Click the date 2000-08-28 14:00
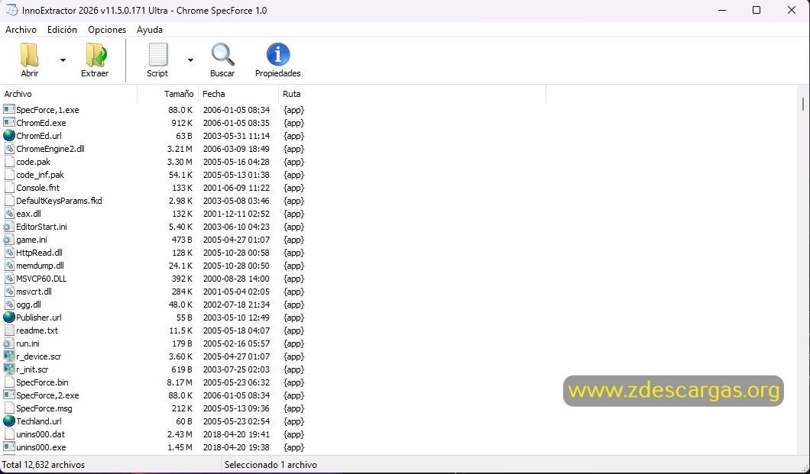The width and height of the screenshot is (810, 474). click(236, 279)
